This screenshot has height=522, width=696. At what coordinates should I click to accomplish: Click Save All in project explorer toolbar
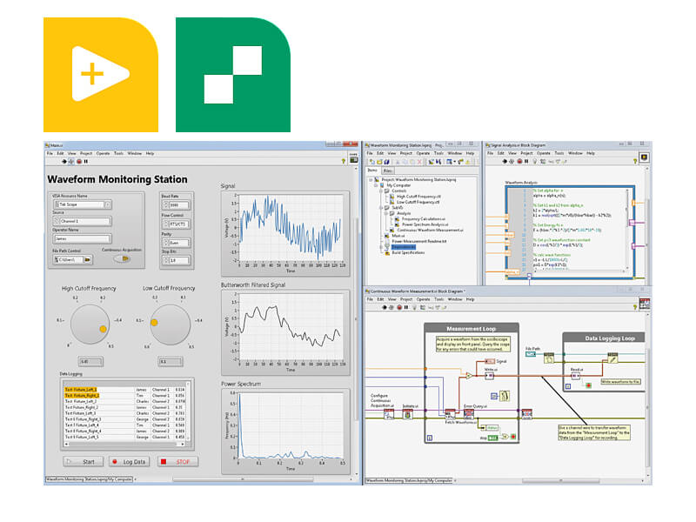387,162
